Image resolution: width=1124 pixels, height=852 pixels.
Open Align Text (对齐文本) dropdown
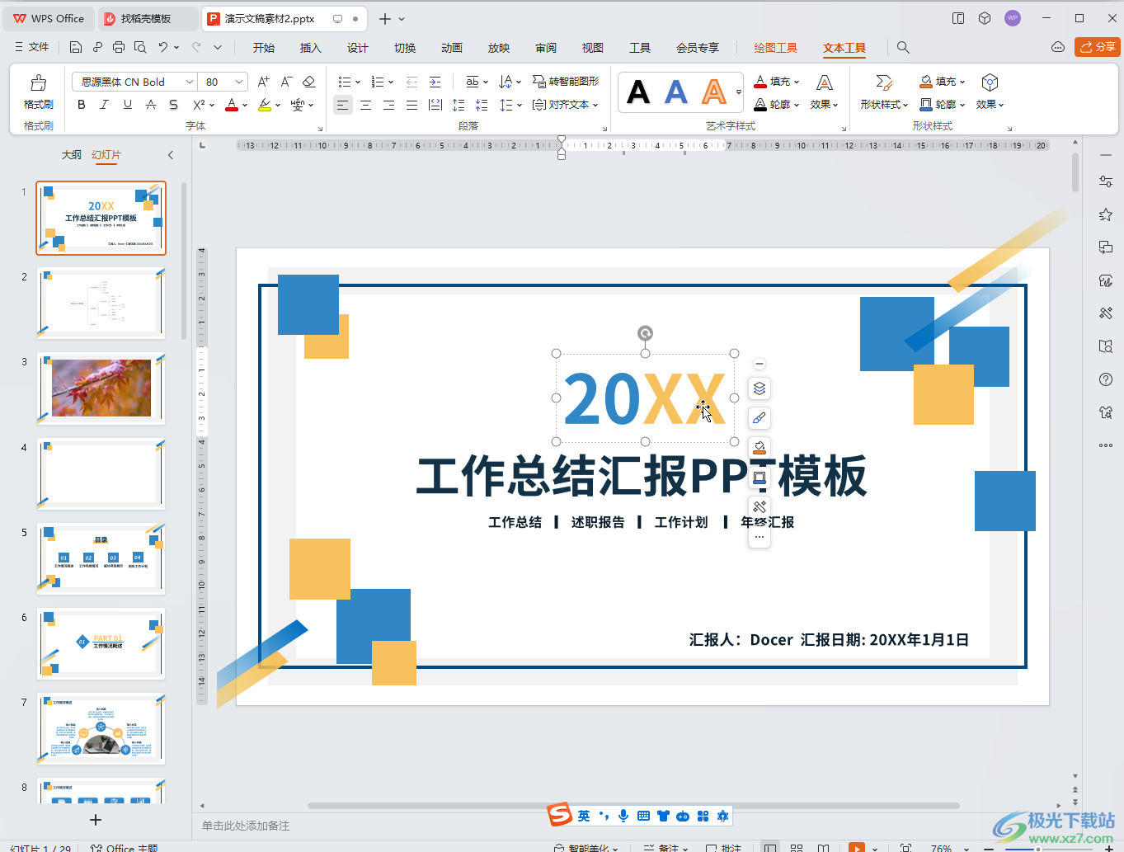[x=566, y=105]
